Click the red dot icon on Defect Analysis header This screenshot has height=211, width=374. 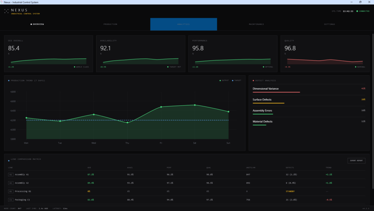(x=253, y=80)
